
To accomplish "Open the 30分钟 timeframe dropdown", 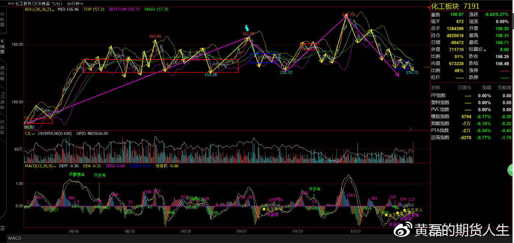I will pyautogui.click(x=76, y=3).
